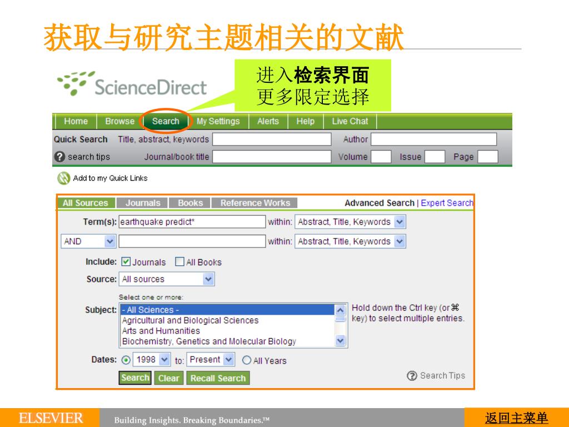Open the Alerts menu item
This screenshot has height=427, width=569.
pyautogui.click(x=268, y=121)
